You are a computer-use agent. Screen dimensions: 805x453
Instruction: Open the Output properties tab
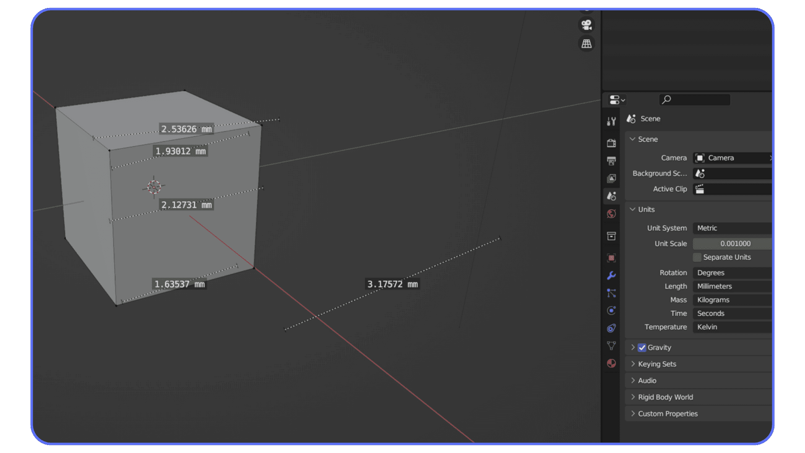pos(611,161)
